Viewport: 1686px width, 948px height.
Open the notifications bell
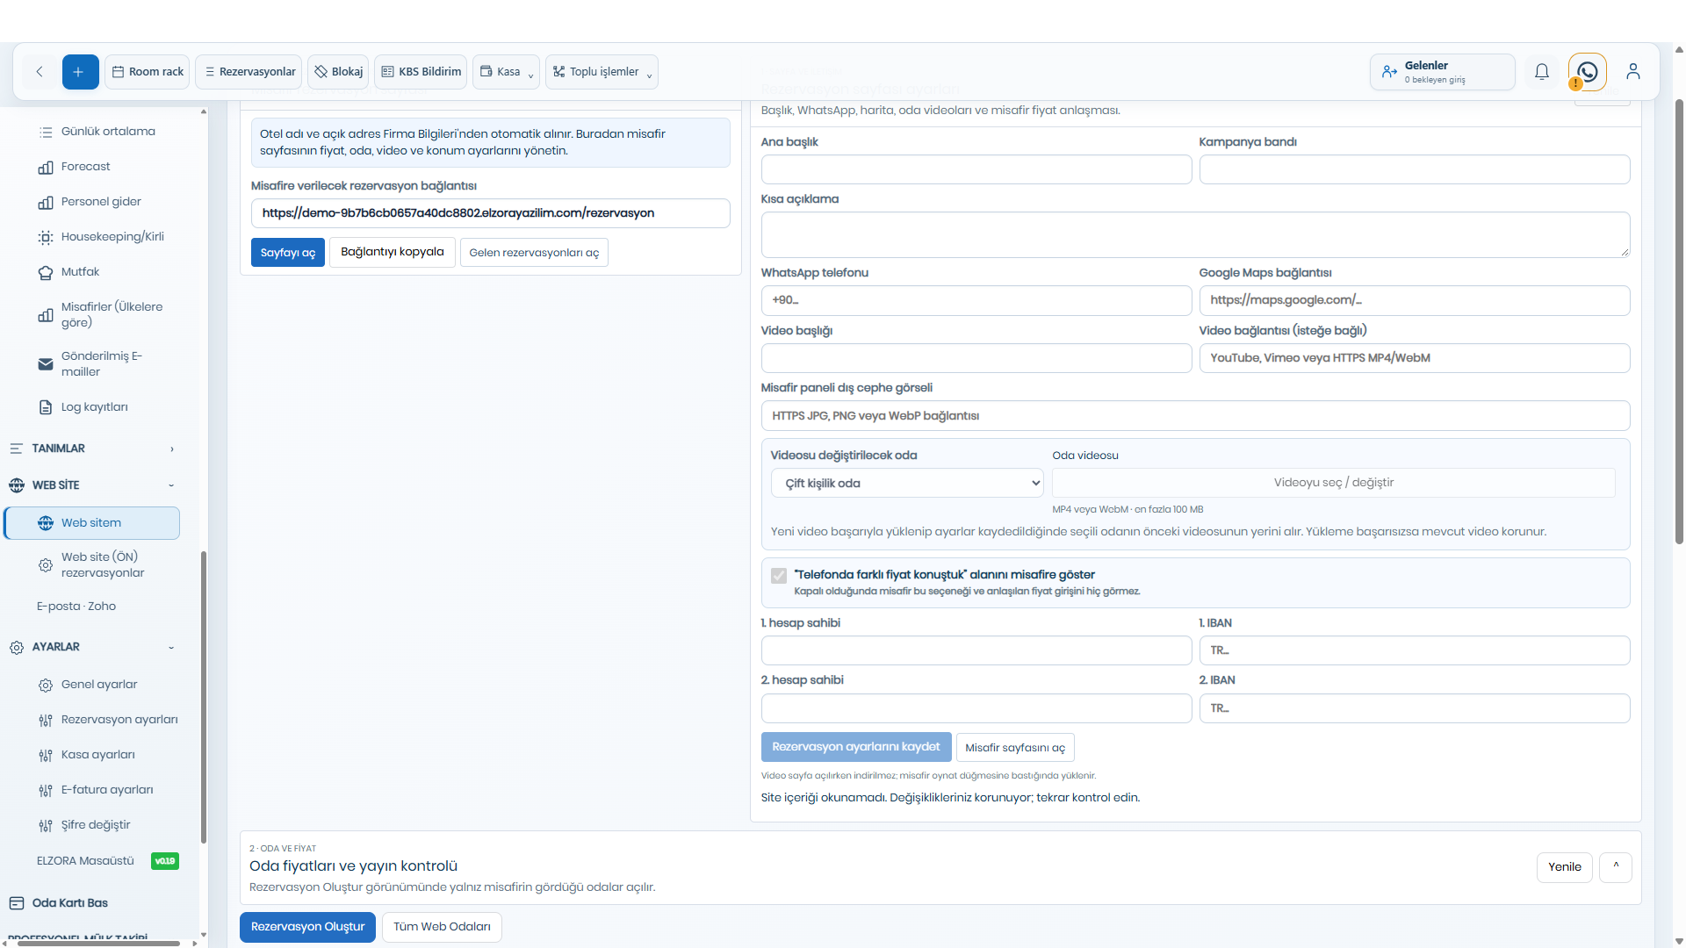tap(1542, 72)
